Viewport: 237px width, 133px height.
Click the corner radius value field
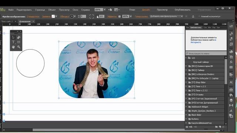[101, 16]
